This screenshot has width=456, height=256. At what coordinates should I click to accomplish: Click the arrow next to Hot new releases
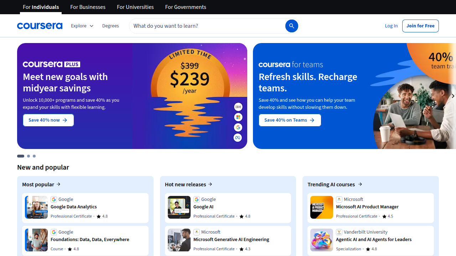pos(210,184)
